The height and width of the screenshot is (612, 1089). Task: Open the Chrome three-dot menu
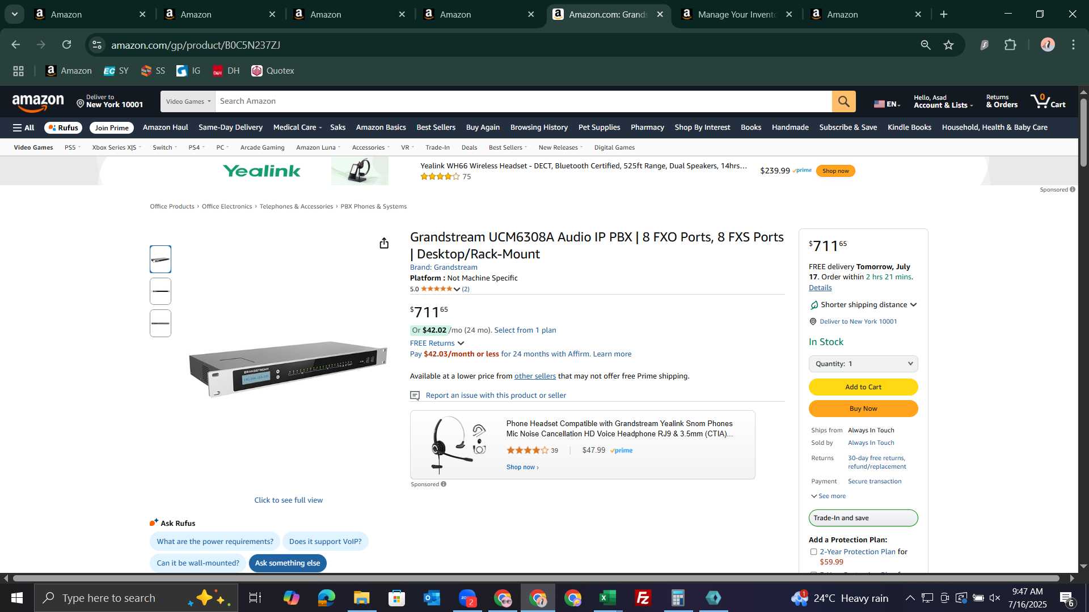(x=1073, y=45)
